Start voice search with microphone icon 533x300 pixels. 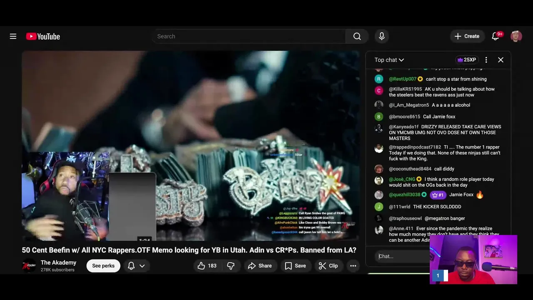coord(382,36)
